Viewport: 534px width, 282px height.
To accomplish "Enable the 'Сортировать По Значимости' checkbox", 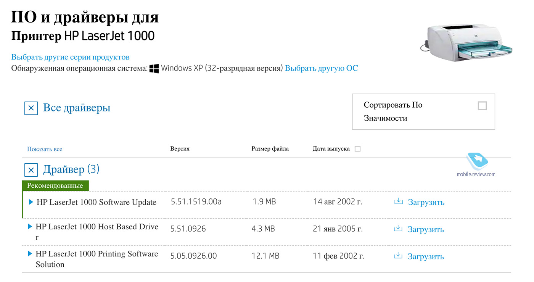I will pyautogui.click(x=483, y=106).
